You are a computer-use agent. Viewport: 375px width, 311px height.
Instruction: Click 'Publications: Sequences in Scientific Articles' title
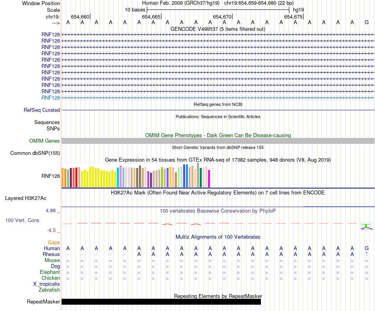tap(218, 117)
